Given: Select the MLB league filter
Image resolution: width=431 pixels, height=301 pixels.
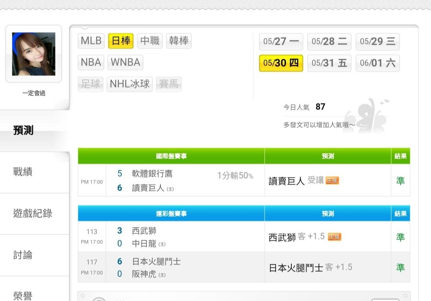Looking at the screenshot, I should point(91,41).
